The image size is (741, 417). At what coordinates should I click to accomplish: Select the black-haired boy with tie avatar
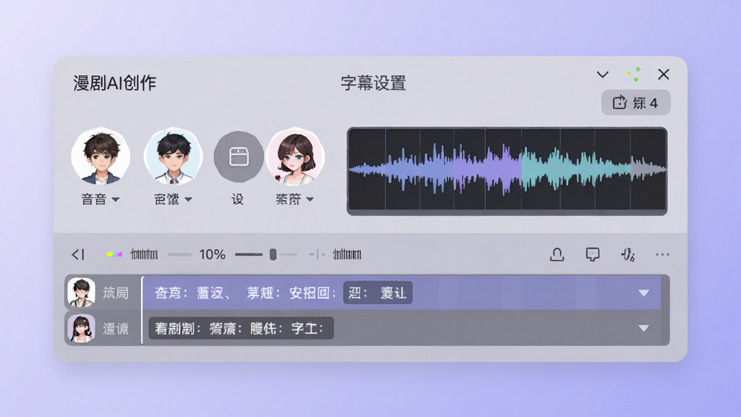click(174, 156)
